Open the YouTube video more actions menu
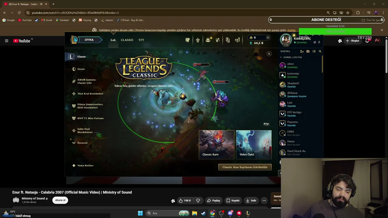 tap(264, 200)
